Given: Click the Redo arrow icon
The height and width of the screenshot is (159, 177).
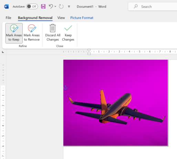Looking at the screenshot, I should pos(61,7).
